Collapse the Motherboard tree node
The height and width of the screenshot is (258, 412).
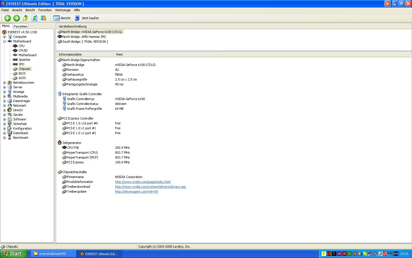click(x=4, y=41)
